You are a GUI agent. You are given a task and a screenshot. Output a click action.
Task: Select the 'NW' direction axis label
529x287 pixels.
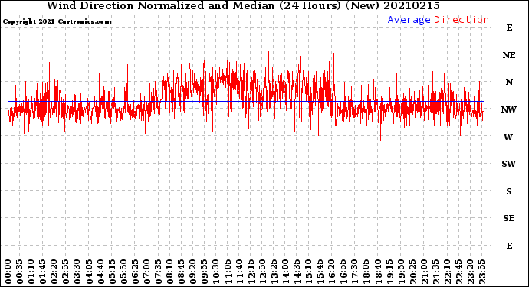pos(509,109)
